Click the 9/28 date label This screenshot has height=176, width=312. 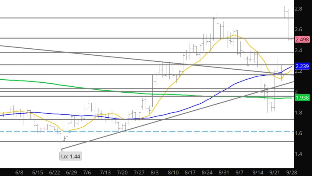(x=292, y=172)
